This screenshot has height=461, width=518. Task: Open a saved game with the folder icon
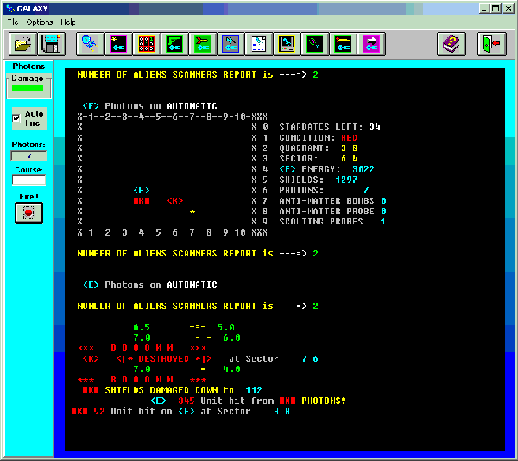(x=22, y=44)
